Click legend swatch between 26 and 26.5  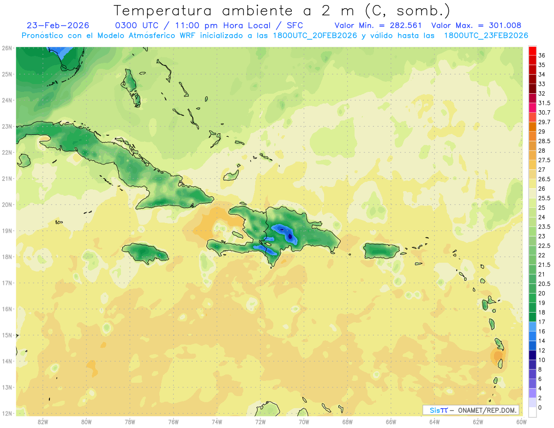[x=532, y=184]
